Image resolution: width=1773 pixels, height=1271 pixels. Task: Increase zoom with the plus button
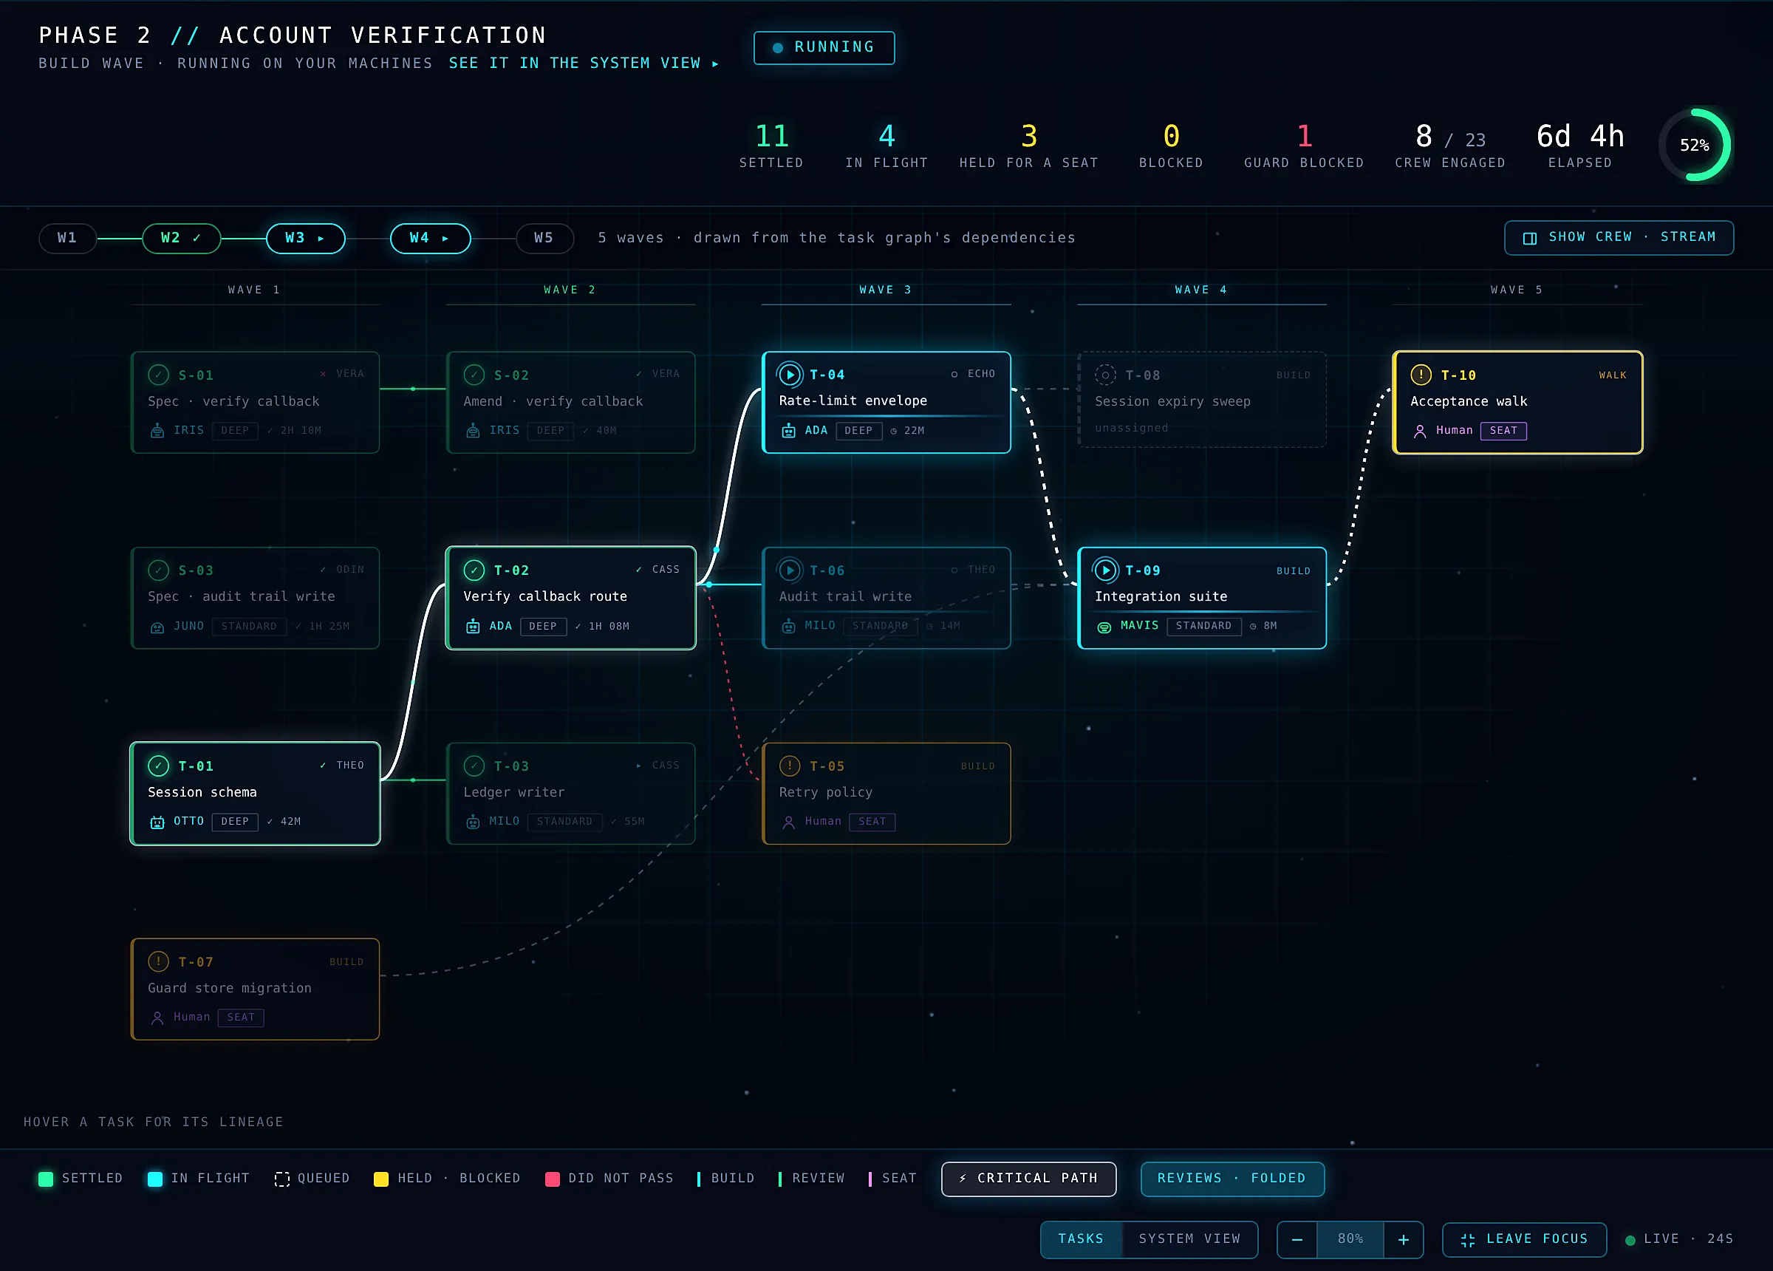pos(1403,1240)
